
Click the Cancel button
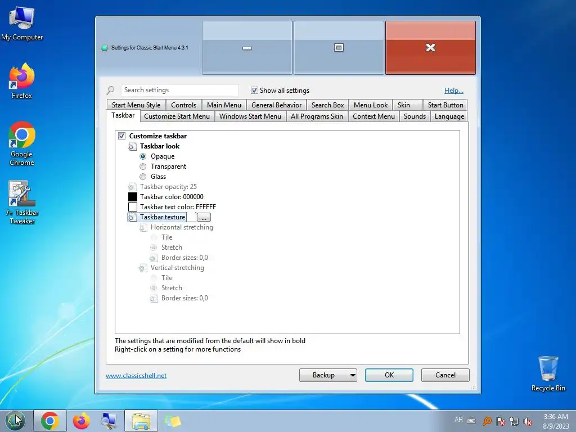pyautogui.click(x=445, y=375)
